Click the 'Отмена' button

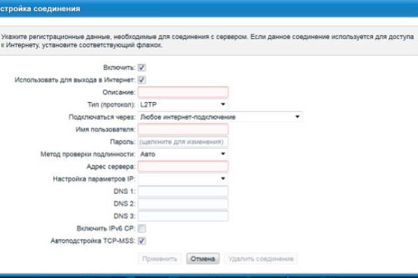point(203,259)
